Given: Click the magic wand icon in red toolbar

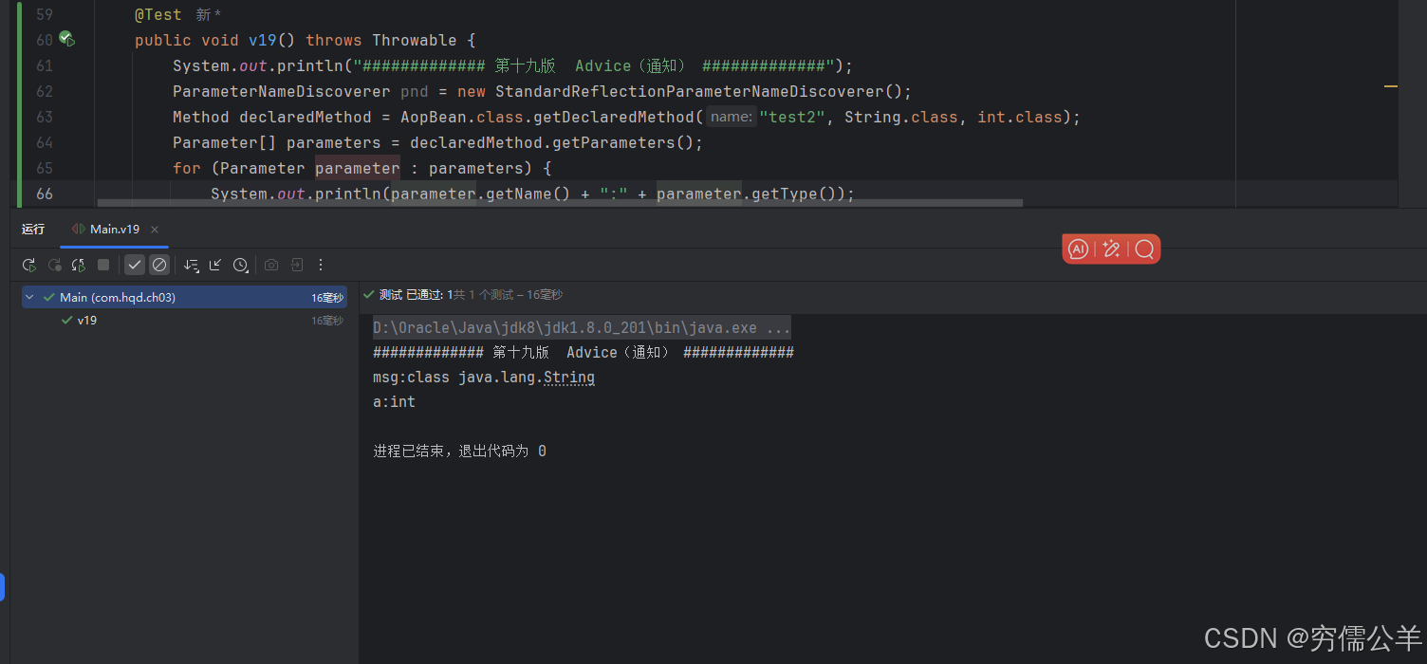Looking at the screenshot, I should (1112, 249).
